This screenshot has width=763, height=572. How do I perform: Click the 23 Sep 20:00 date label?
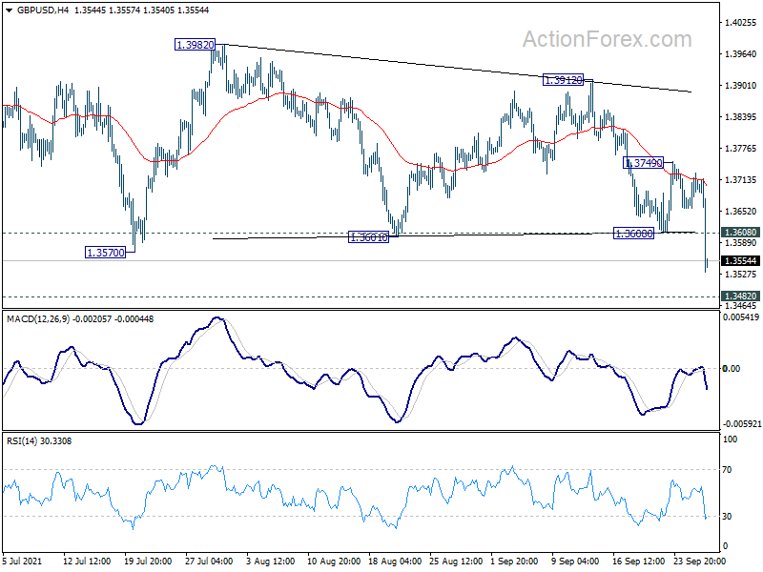pyautogui.click(x=700, y=562)
